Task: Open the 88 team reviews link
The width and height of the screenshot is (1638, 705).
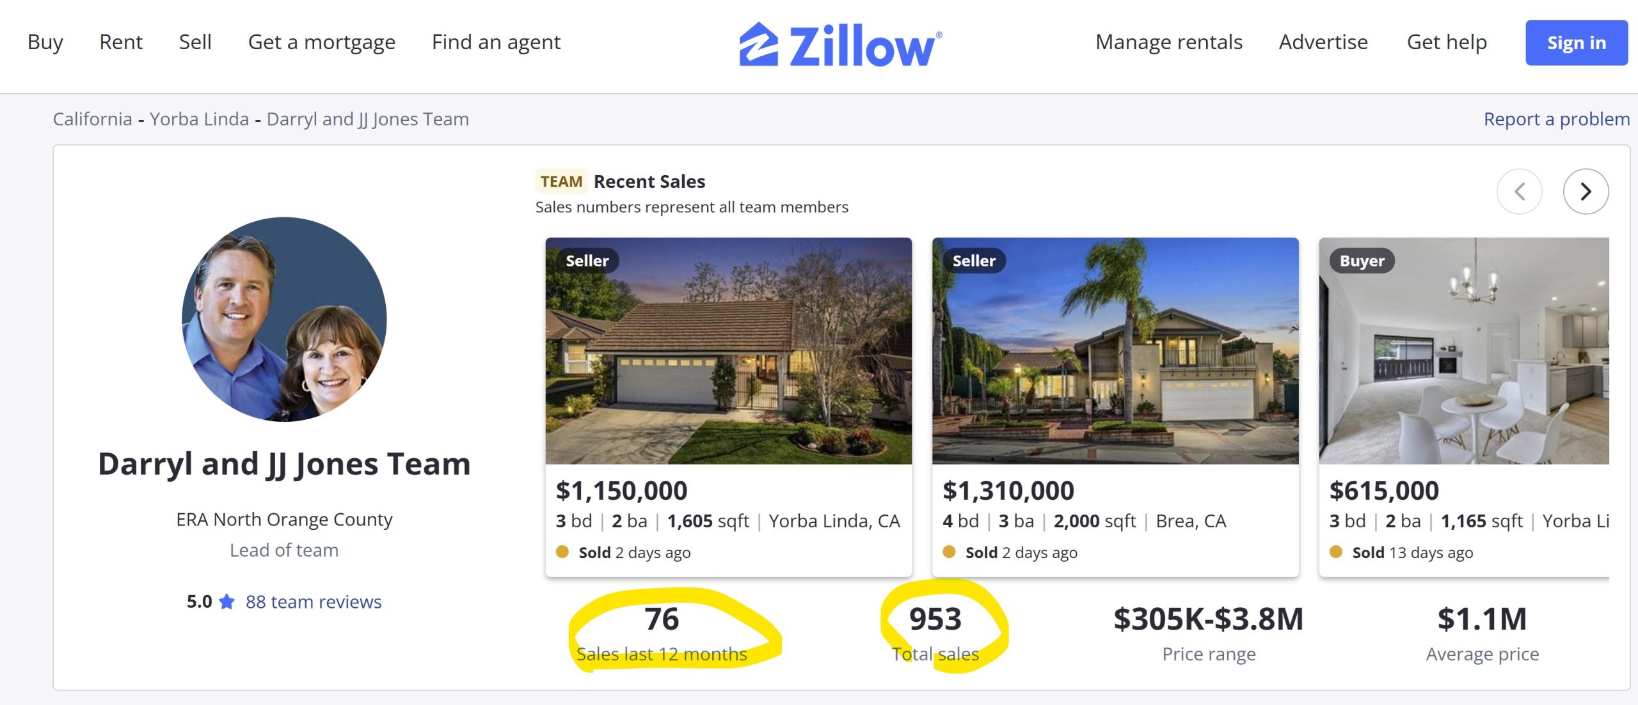Action: pos(314,601)
